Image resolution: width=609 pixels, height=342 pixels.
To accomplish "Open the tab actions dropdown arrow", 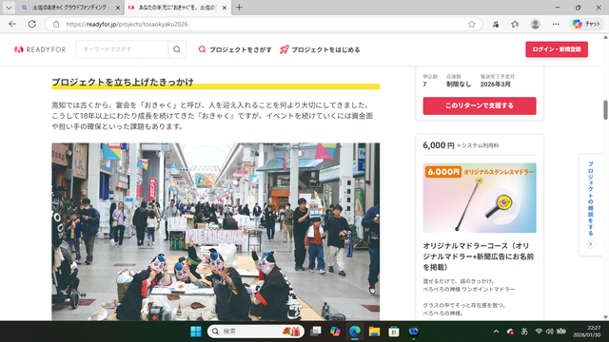I will tap(9, 8).
